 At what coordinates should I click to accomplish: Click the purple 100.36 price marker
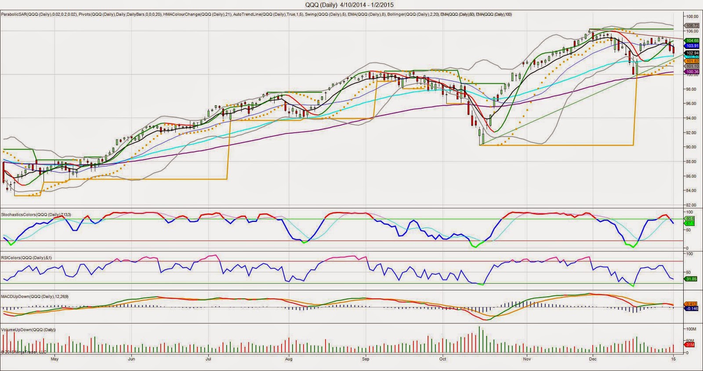click(x=692, y=72)
